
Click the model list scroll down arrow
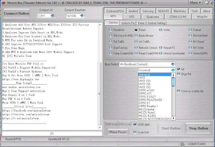(x=173, y=118)
